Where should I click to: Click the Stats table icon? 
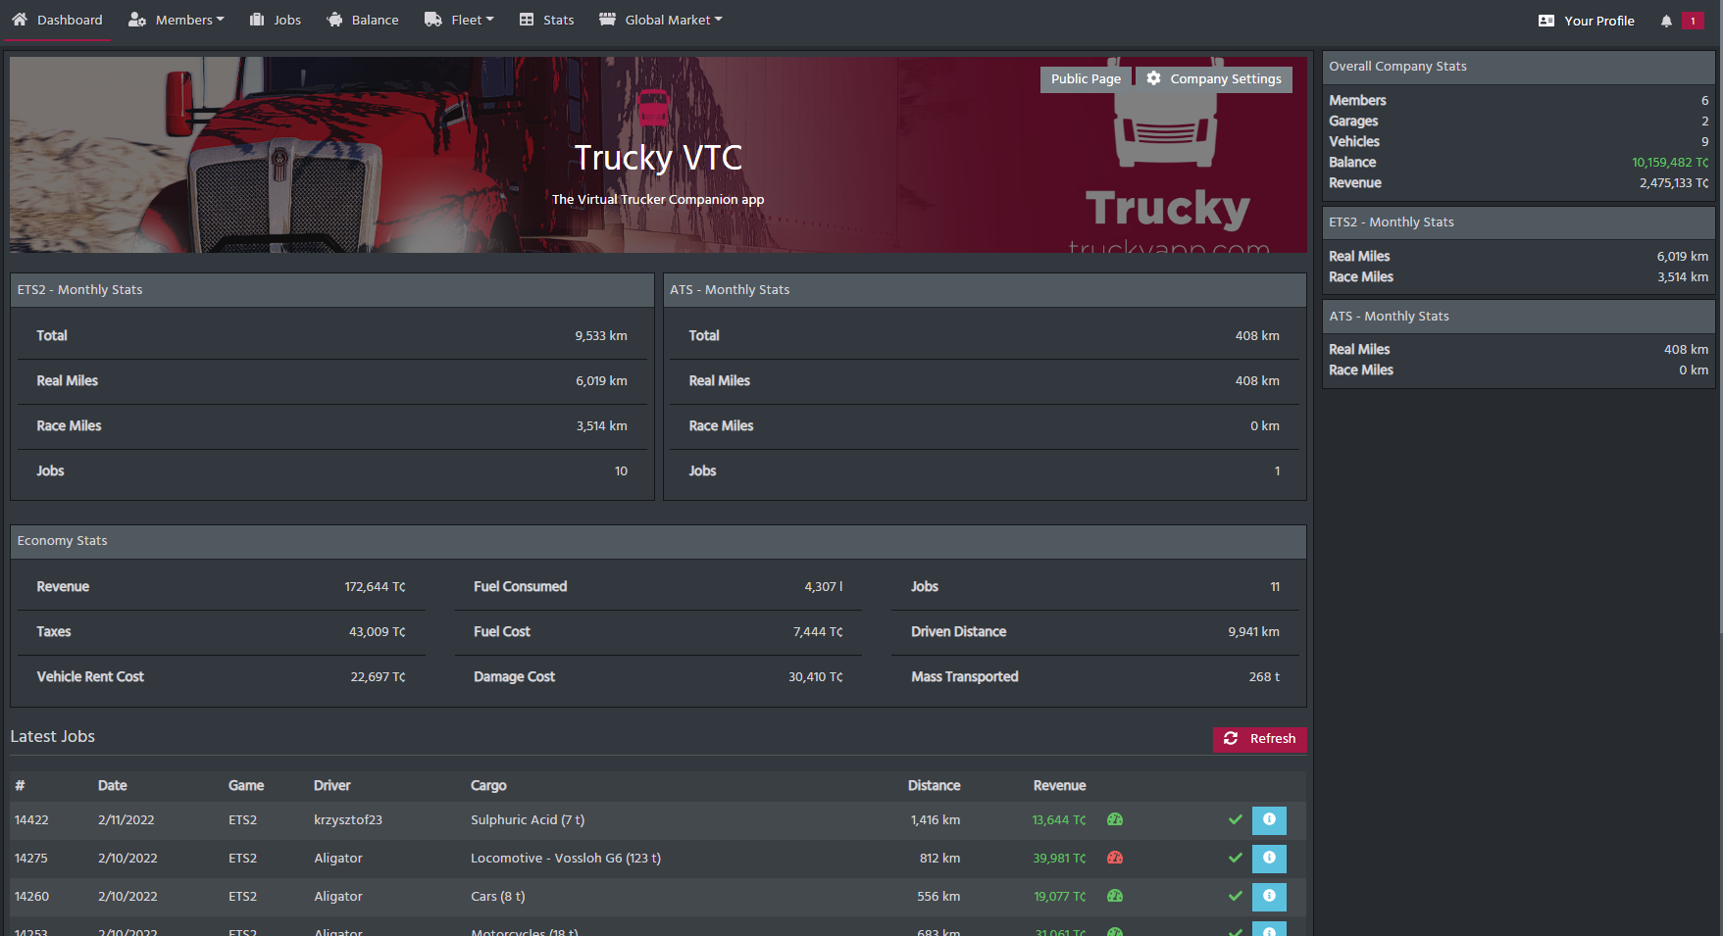coord(527,20)
